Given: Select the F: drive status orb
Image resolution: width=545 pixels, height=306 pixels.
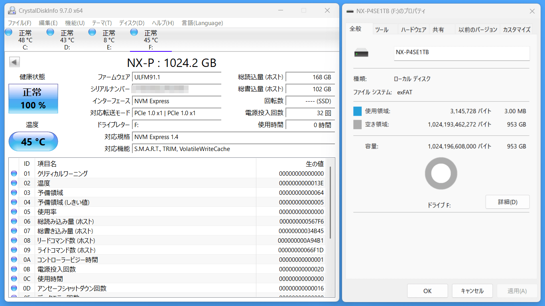Looking at the screenshot, I should [134, 32].
